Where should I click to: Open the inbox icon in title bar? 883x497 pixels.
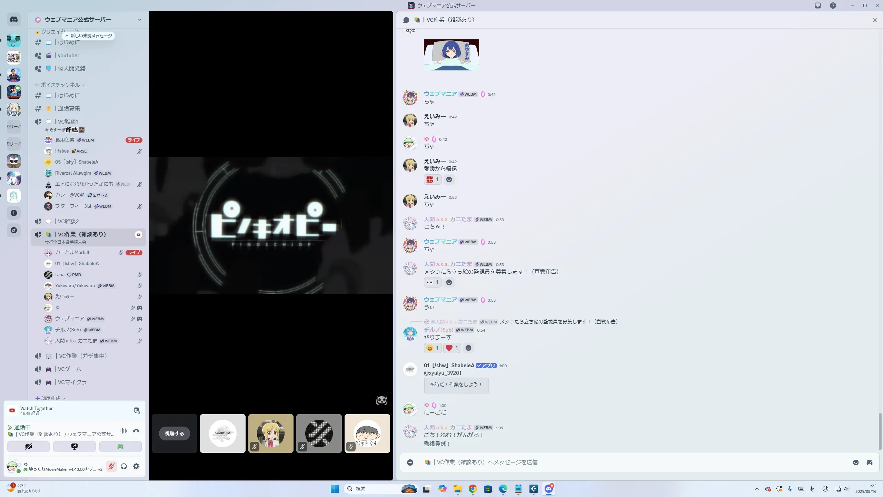pyautogui.click(x=818, y=6)
